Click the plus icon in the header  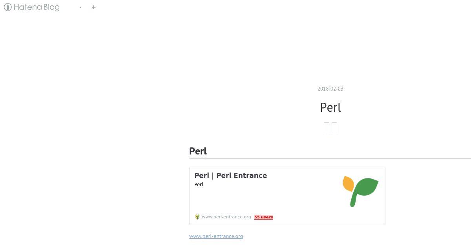click(93, 7)
